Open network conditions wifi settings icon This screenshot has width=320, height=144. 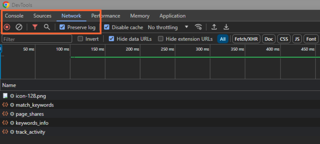(x=198, y=27)
